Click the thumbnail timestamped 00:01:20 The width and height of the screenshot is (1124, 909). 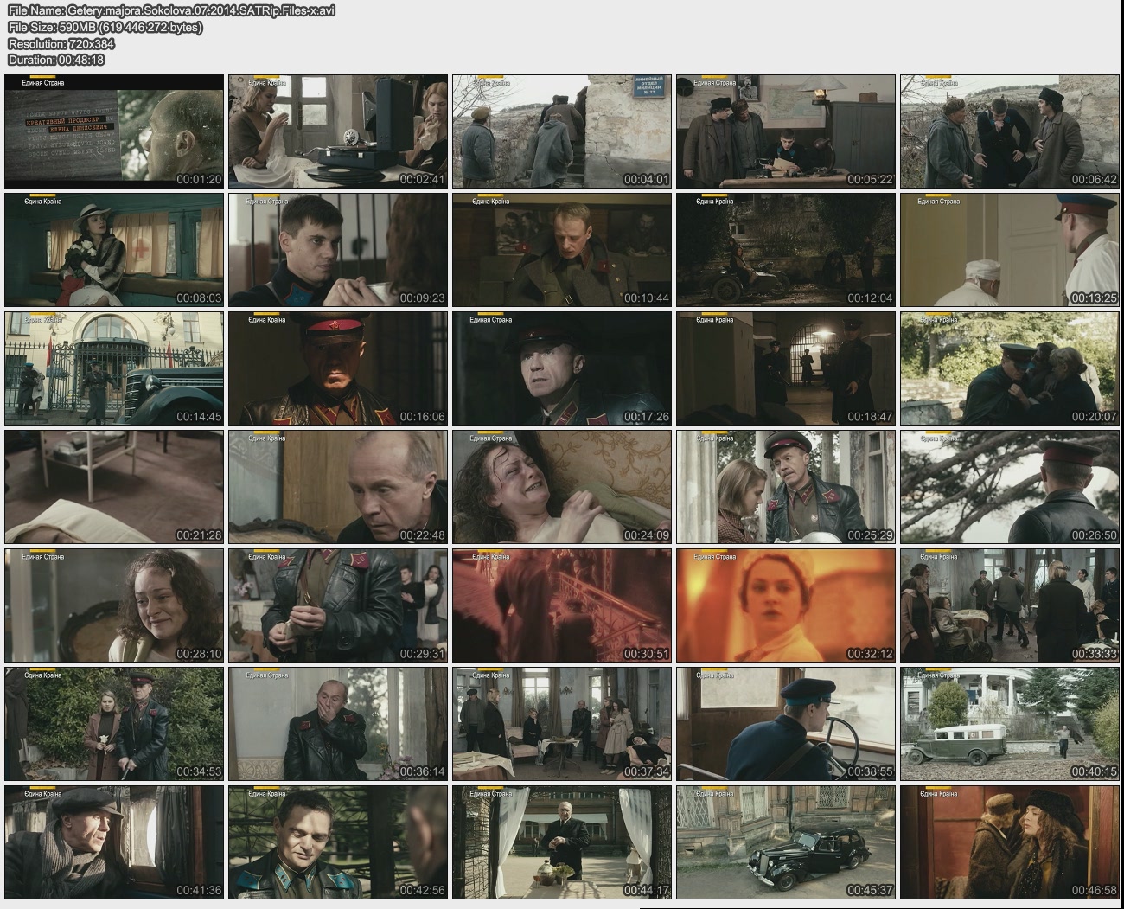114,131
